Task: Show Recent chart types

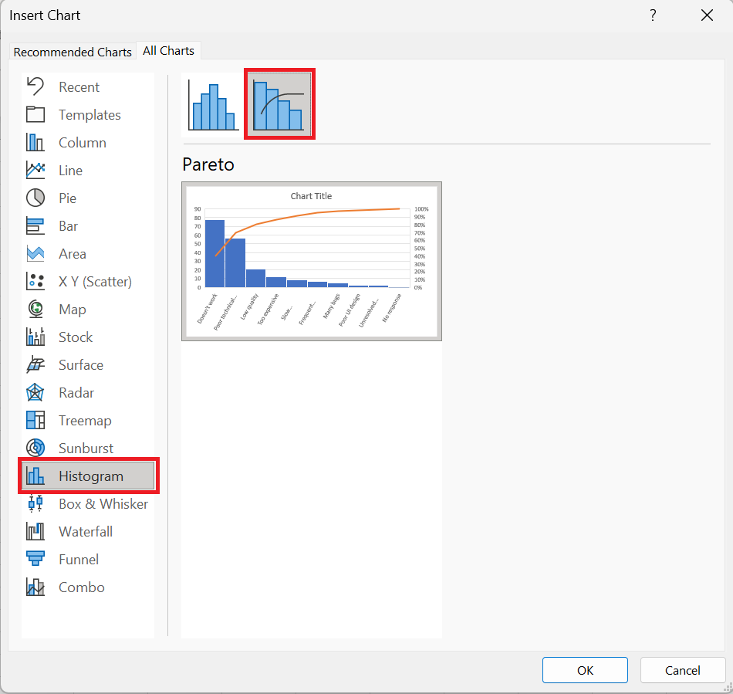Action: point(88,87)
